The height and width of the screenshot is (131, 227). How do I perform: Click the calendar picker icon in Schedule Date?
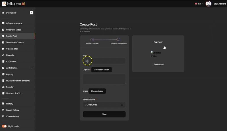point(122,105)
